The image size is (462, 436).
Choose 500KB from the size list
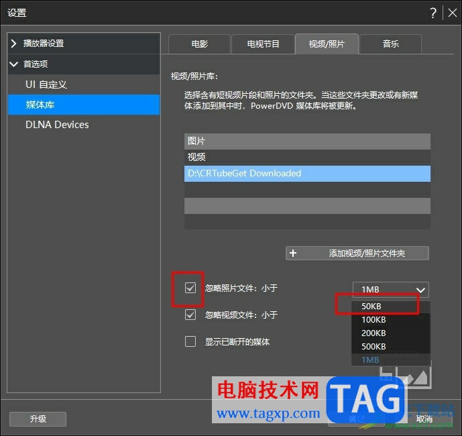391,347
